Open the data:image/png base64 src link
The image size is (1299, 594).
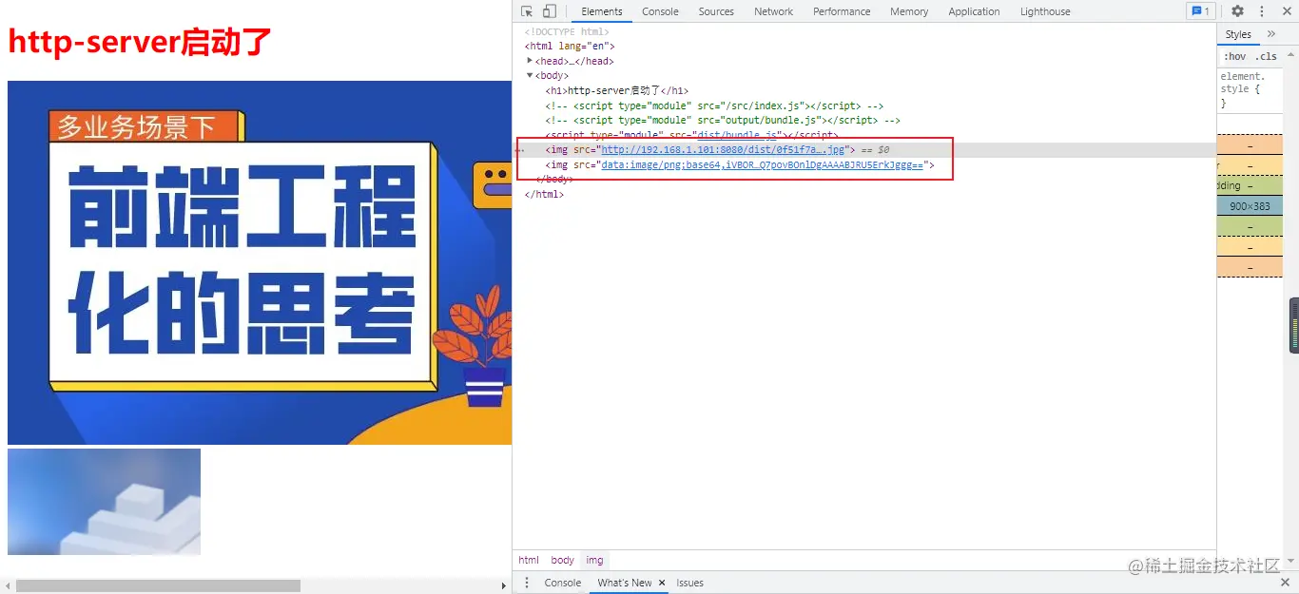(762, 165)
